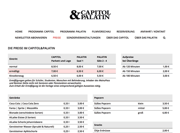This screenshot has width=180, height=133.
Task: Visit ÜBER DAS CAPITOL page
Action: 117,38
